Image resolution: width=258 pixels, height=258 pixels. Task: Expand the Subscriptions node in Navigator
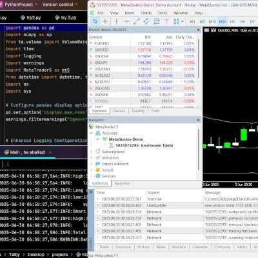click(91, 152)
